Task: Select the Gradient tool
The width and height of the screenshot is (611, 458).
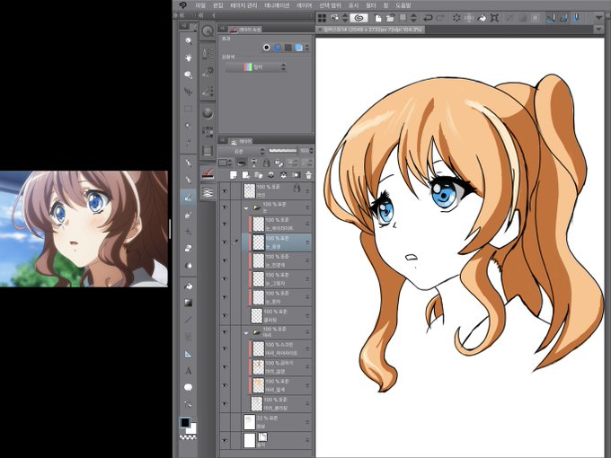Action: click(189, 303)
